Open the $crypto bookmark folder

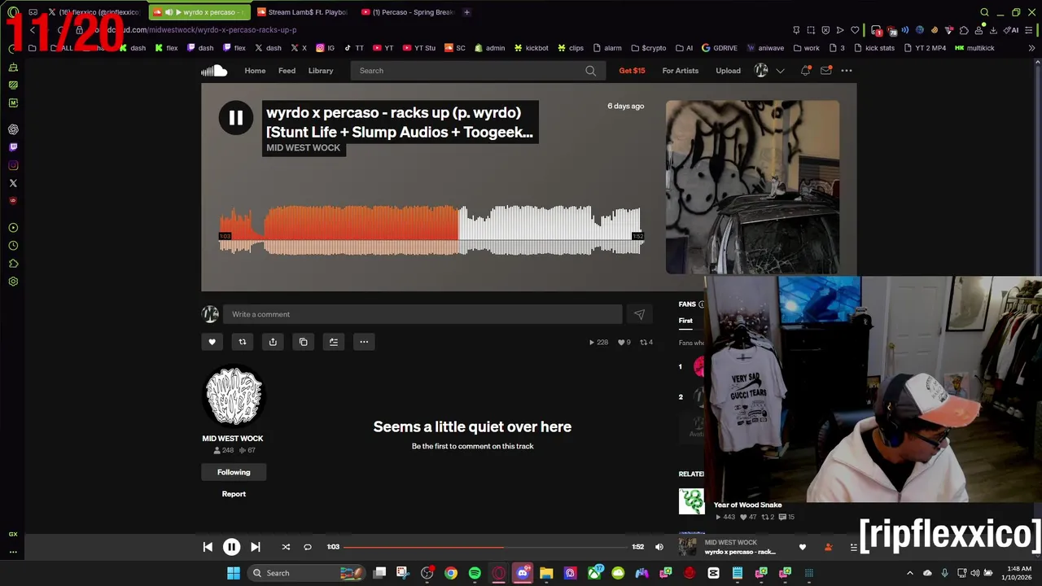coord(649,48)
